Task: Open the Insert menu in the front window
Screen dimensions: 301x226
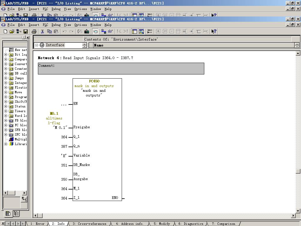Action: [34, 25]
